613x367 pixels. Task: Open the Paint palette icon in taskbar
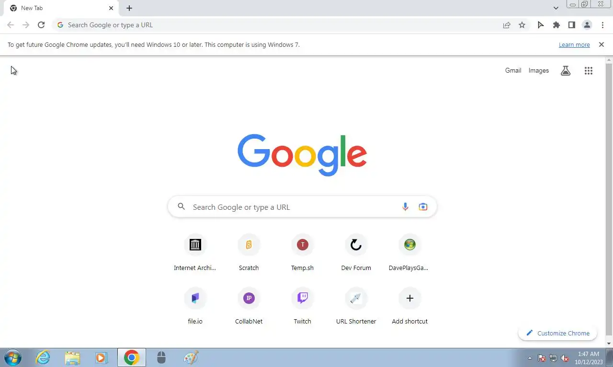point(191,357)
